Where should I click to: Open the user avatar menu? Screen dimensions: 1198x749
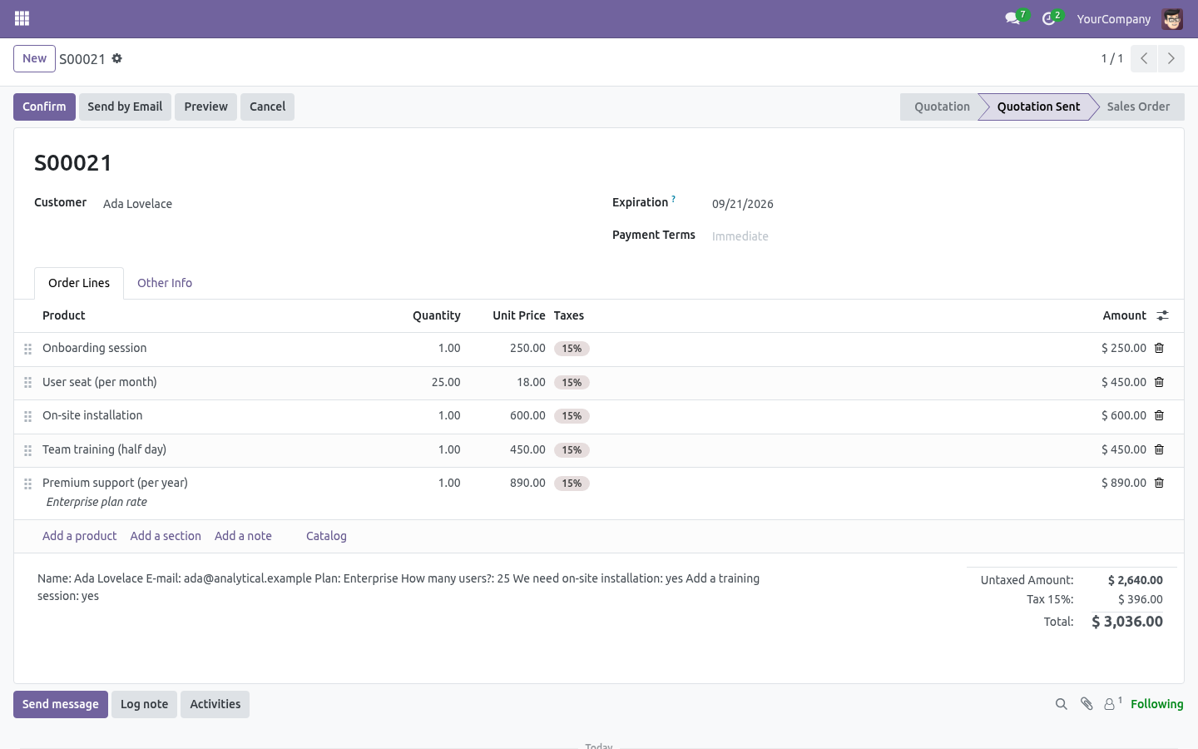coord(1172,18)
